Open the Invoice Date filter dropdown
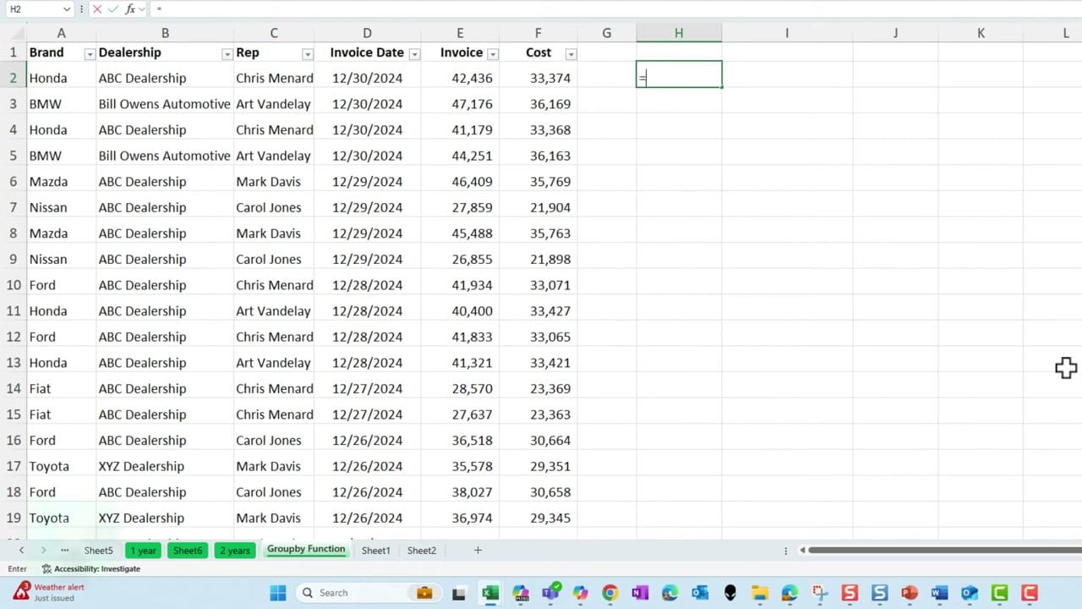 (414, 53)
